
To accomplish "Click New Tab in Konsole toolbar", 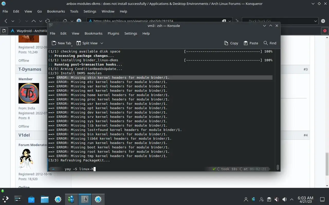I will (x=61, y=43).
